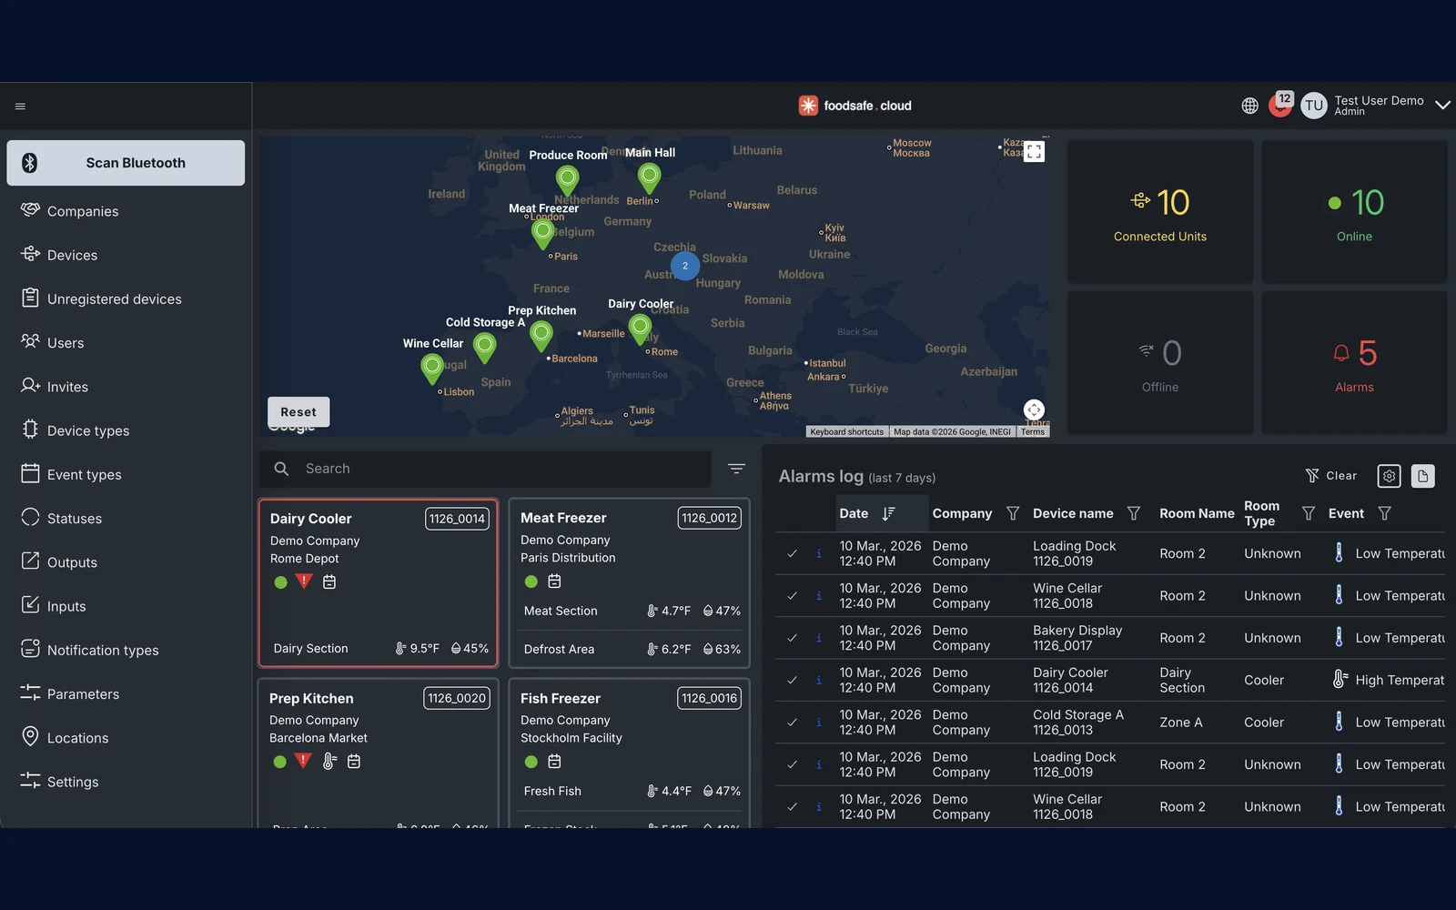The image size is (1456, 910).
Task: Open the map Terms link
Action: [x=1033, y=432]
